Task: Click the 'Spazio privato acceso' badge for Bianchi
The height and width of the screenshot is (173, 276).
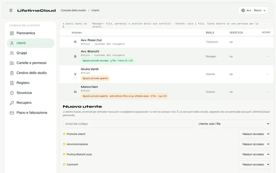Action: click(108, 61)
